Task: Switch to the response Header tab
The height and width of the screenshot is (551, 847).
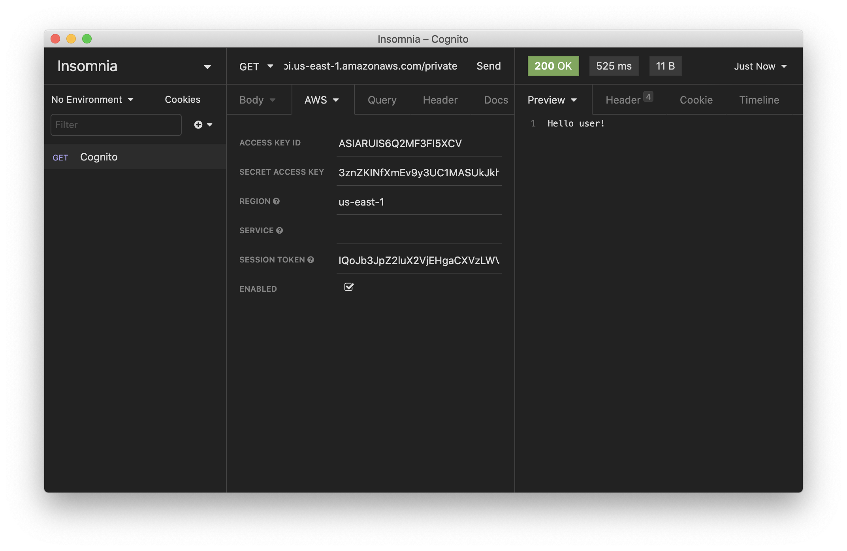Action: 629,100
